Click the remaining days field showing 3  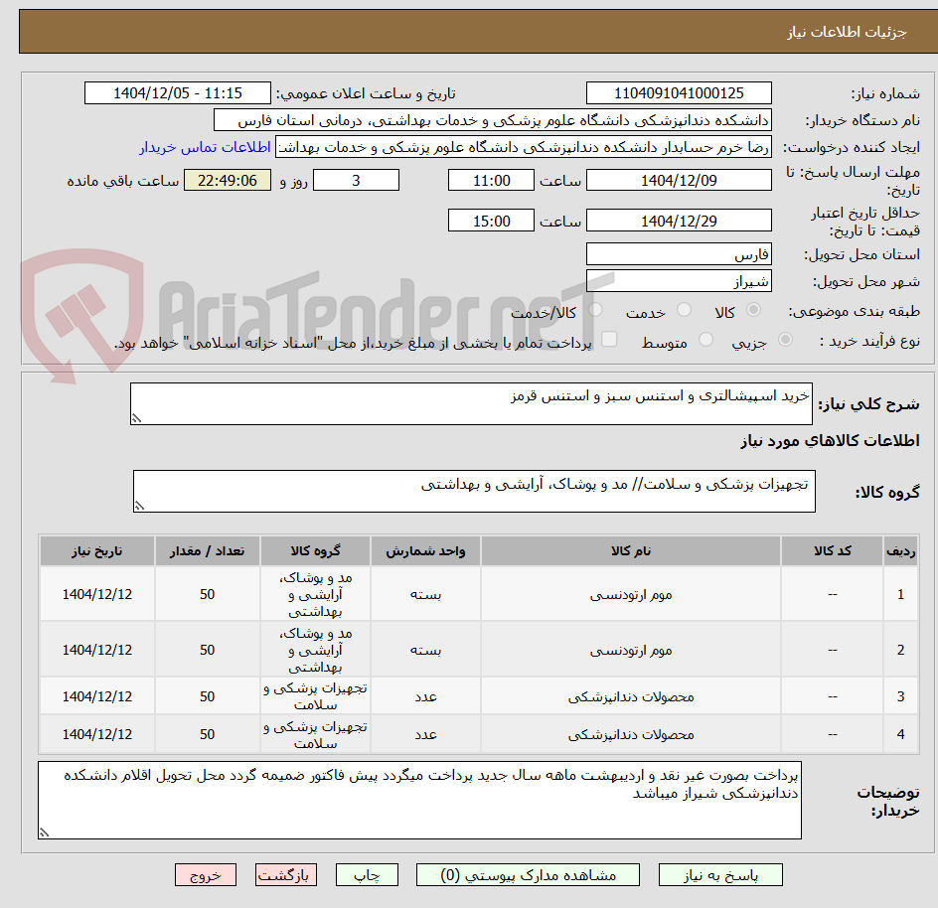(356, 180)
